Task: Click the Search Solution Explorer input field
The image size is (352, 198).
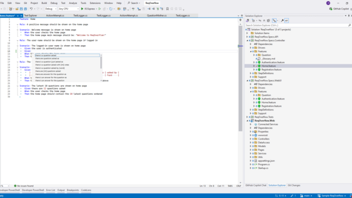Action: coord(296,25)
